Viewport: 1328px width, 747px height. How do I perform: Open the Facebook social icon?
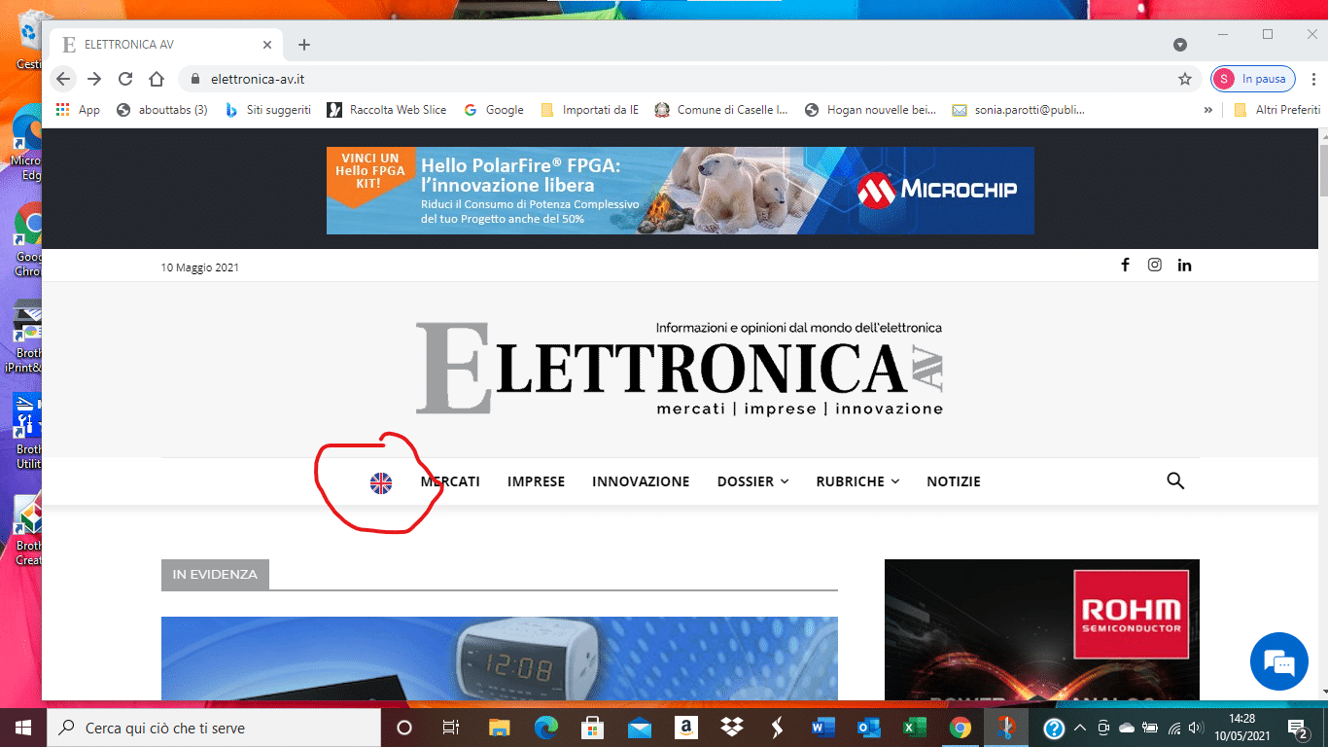[x=1125, y=265]
